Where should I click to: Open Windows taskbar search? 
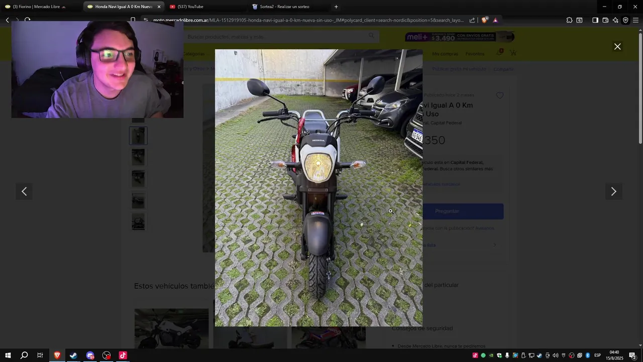[24, 355]
